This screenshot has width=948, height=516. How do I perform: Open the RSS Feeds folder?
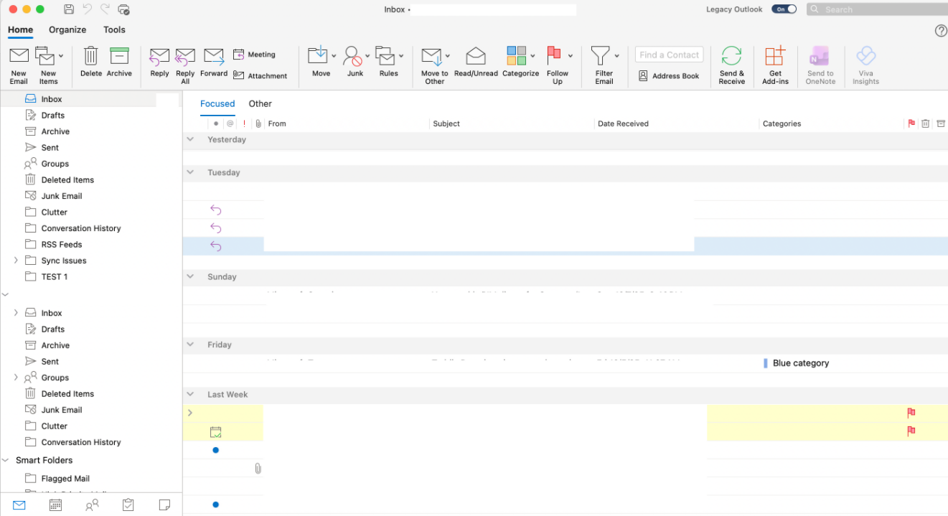coord(62,244)
